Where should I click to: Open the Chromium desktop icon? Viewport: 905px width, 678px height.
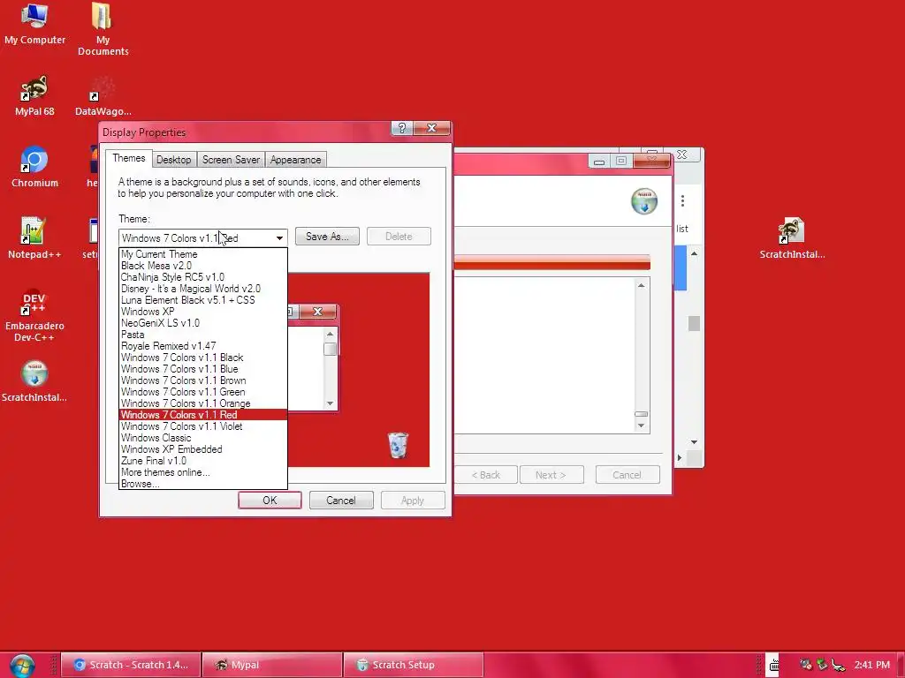point(34,167)
